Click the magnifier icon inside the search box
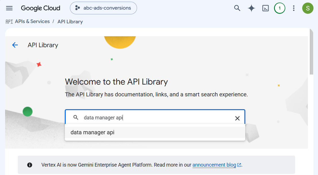The width and height of the screenshot is (318, 175). coord(76,117)
